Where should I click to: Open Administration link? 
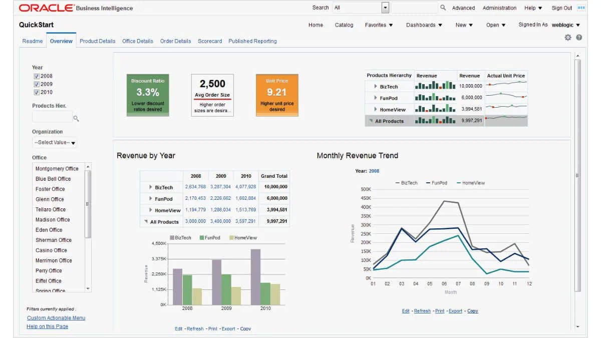[x=499, y=8]
